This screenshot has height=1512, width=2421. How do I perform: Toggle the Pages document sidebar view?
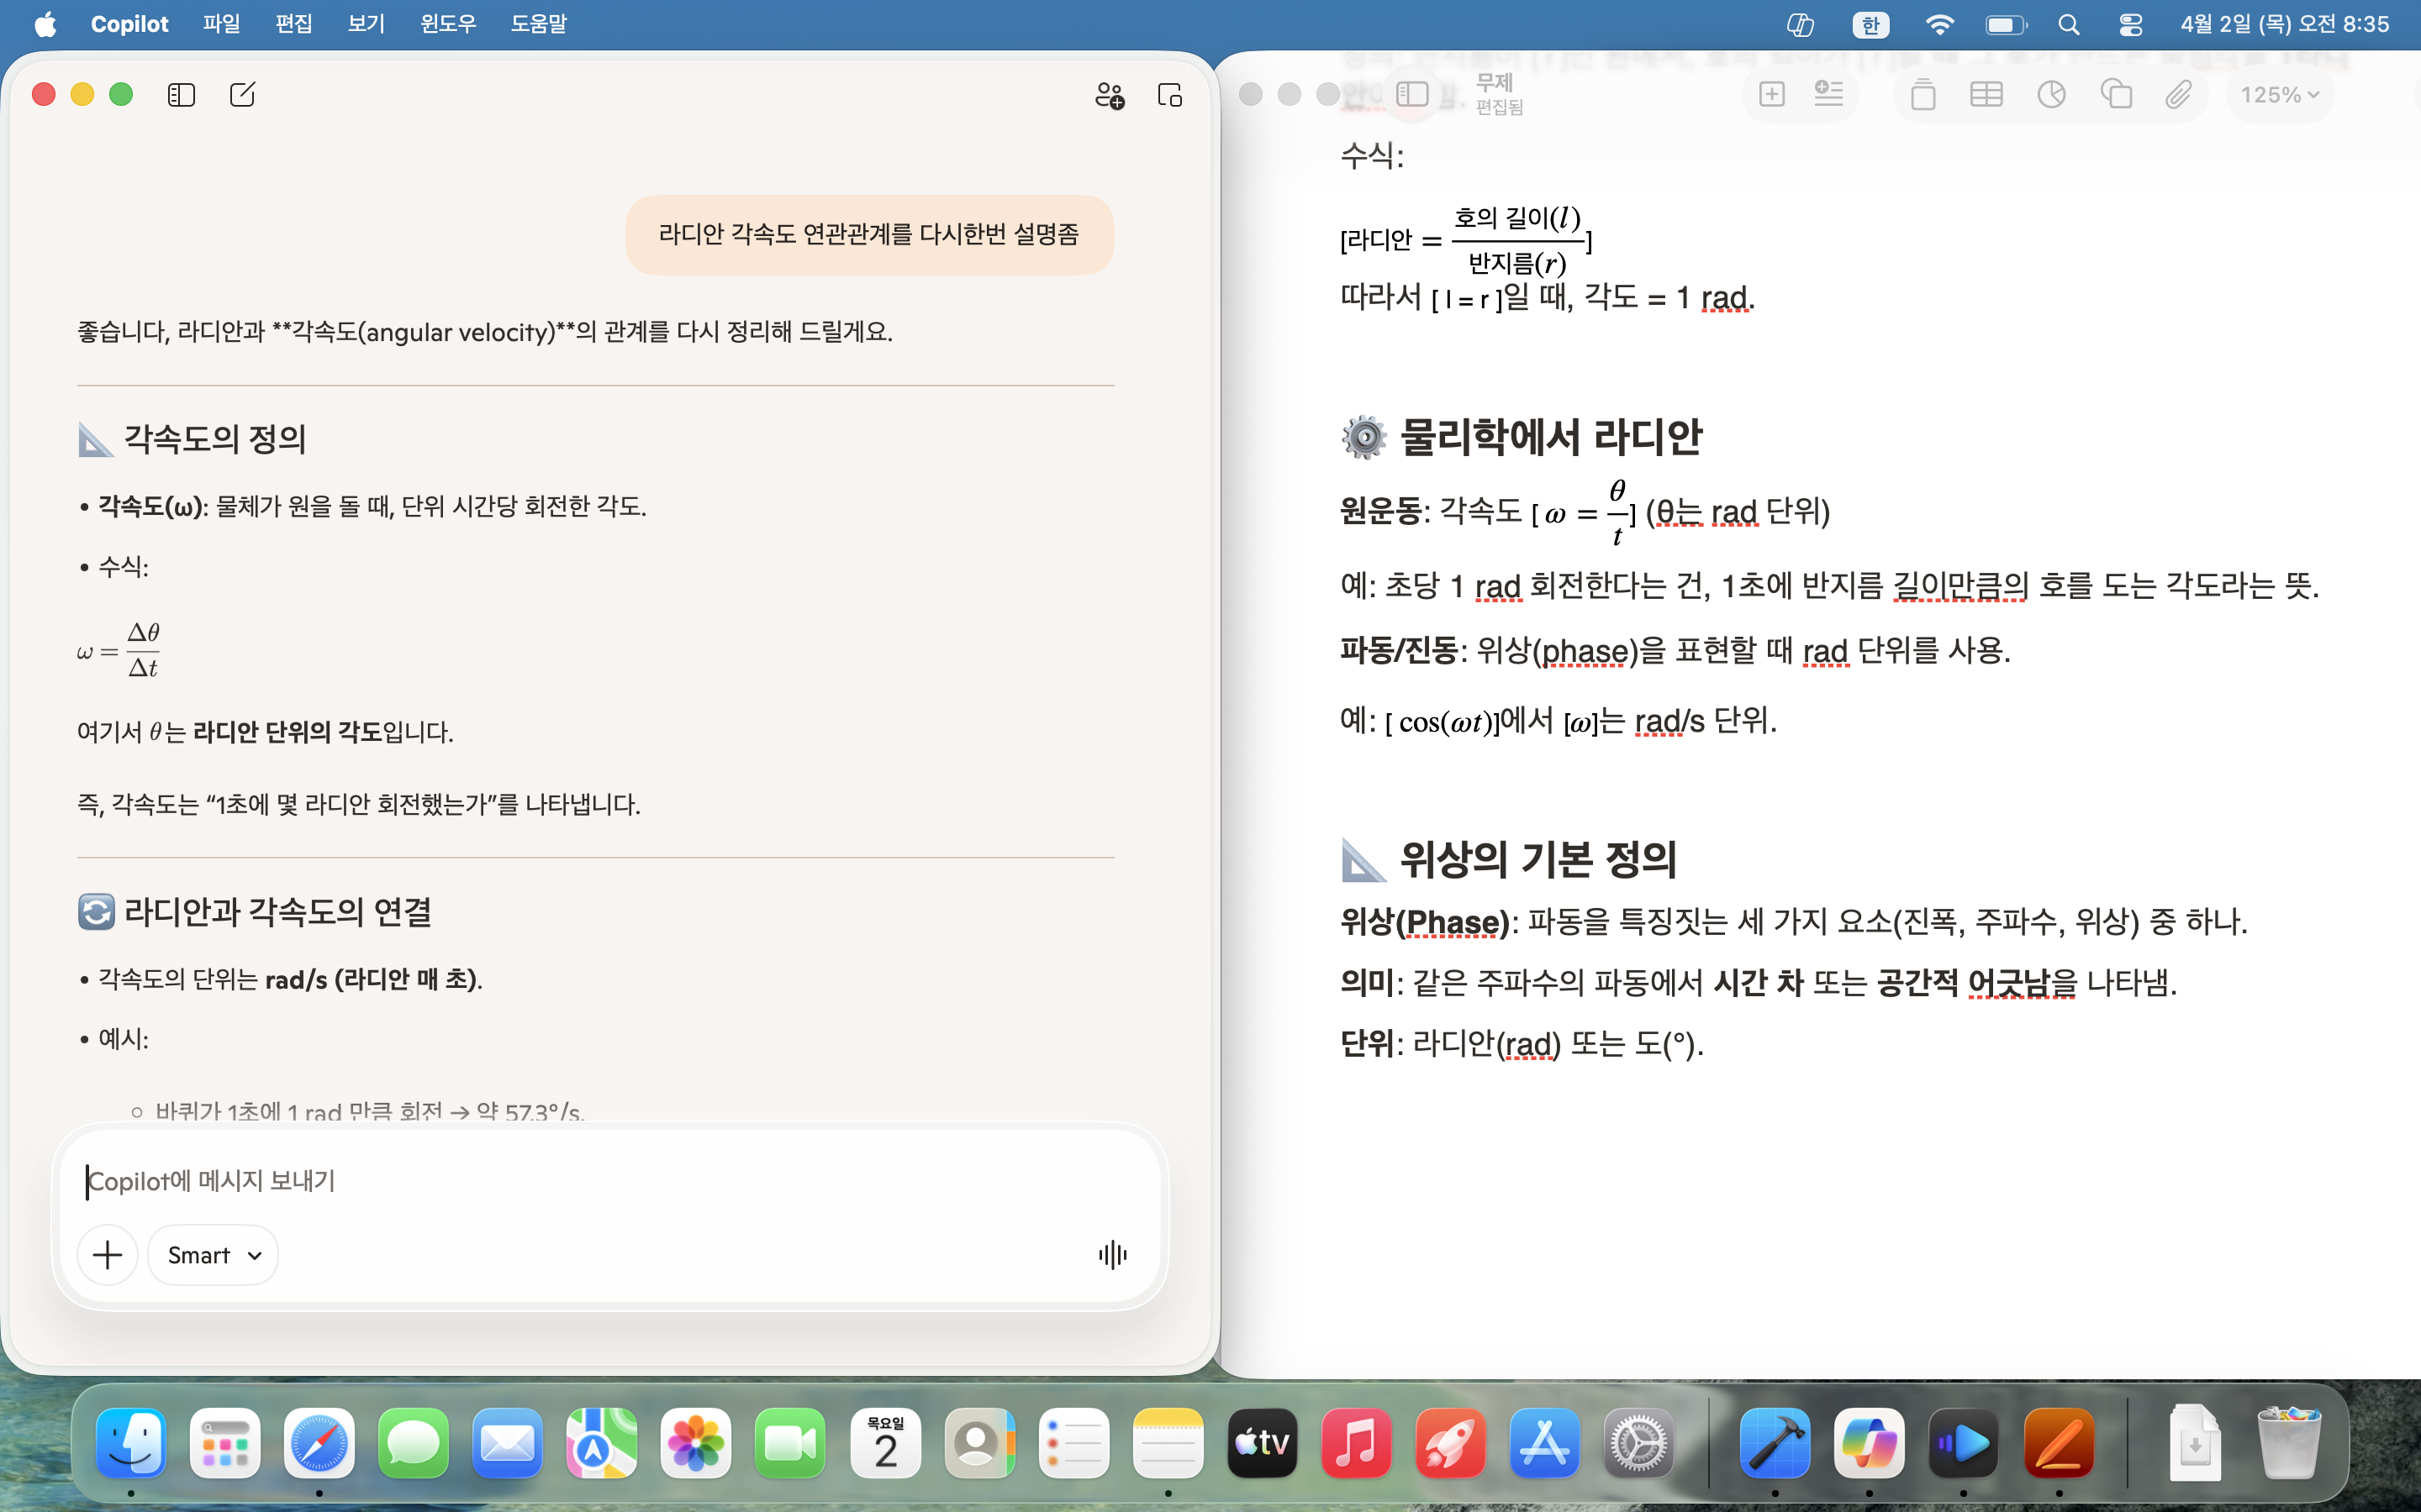click(x=1411, y=95)
